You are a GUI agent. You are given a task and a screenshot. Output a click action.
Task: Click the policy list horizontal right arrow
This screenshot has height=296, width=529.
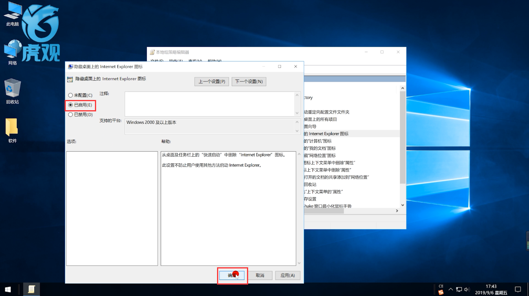point(397,211)
